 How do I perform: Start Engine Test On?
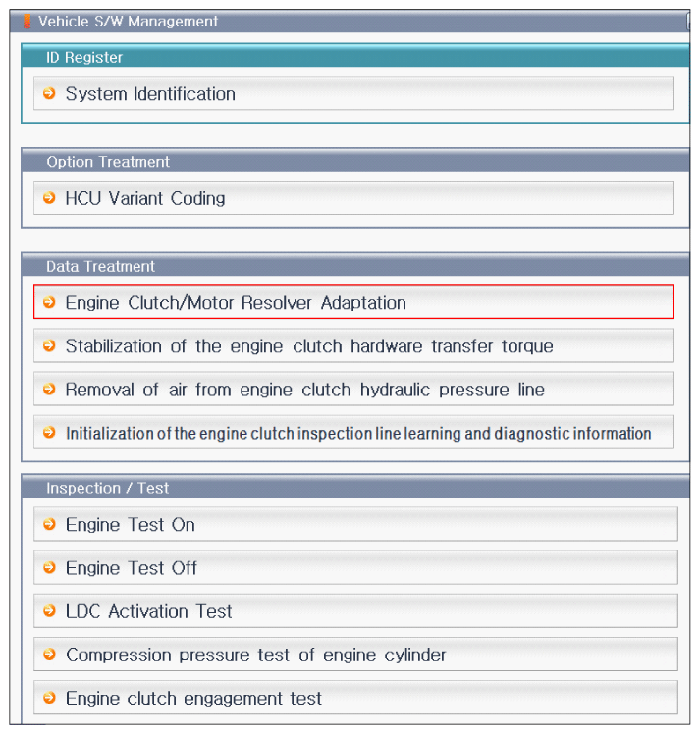pyautogui.click(x=355, y=524)
